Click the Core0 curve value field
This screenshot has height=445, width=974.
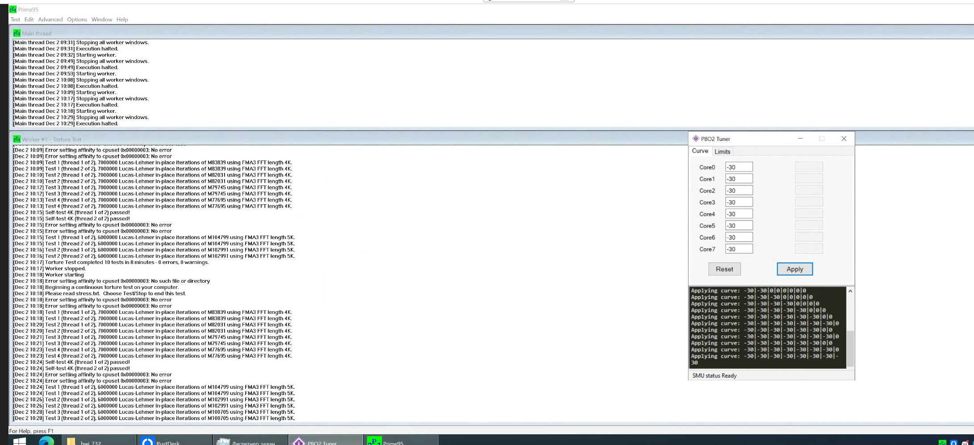click(739, 167)
